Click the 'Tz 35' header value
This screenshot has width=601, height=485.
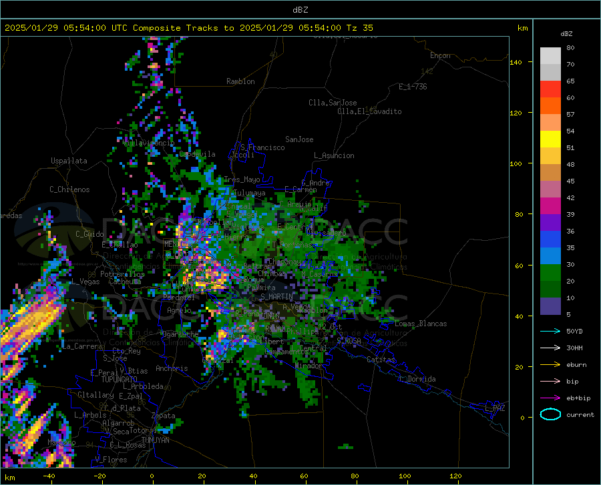359,28
